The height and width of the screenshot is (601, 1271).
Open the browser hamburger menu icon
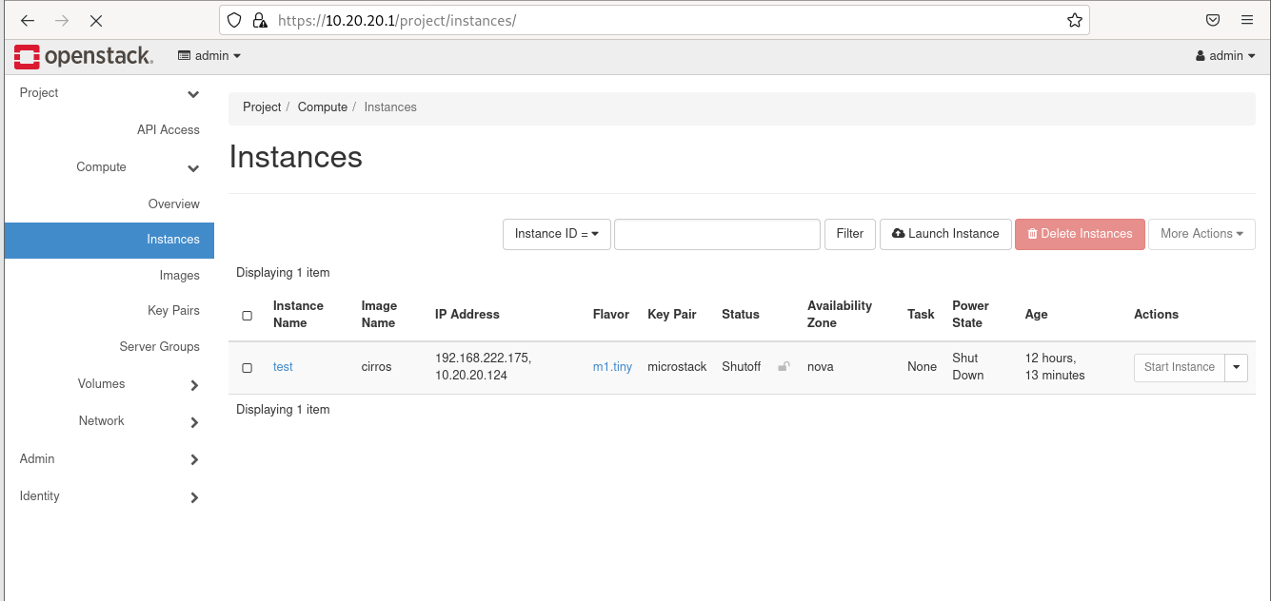click(x=1247, y=20)
